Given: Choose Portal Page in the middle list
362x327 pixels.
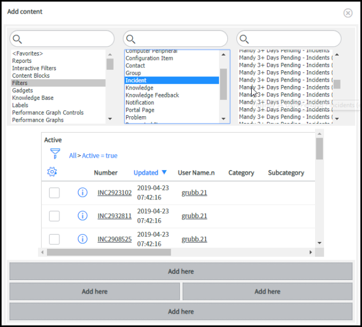Looking at the screenshot, I should point(172,110).
